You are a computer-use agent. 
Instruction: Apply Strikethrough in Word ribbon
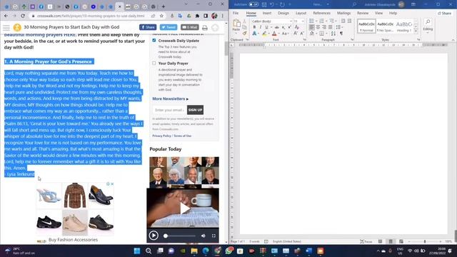point(277,27)
